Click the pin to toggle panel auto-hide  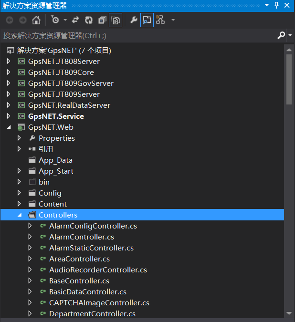pos(277,5)
